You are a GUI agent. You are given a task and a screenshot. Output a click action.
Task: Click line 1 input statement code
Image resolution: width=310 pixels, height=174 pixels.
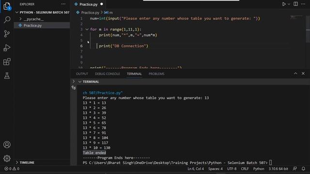point(175,18)
